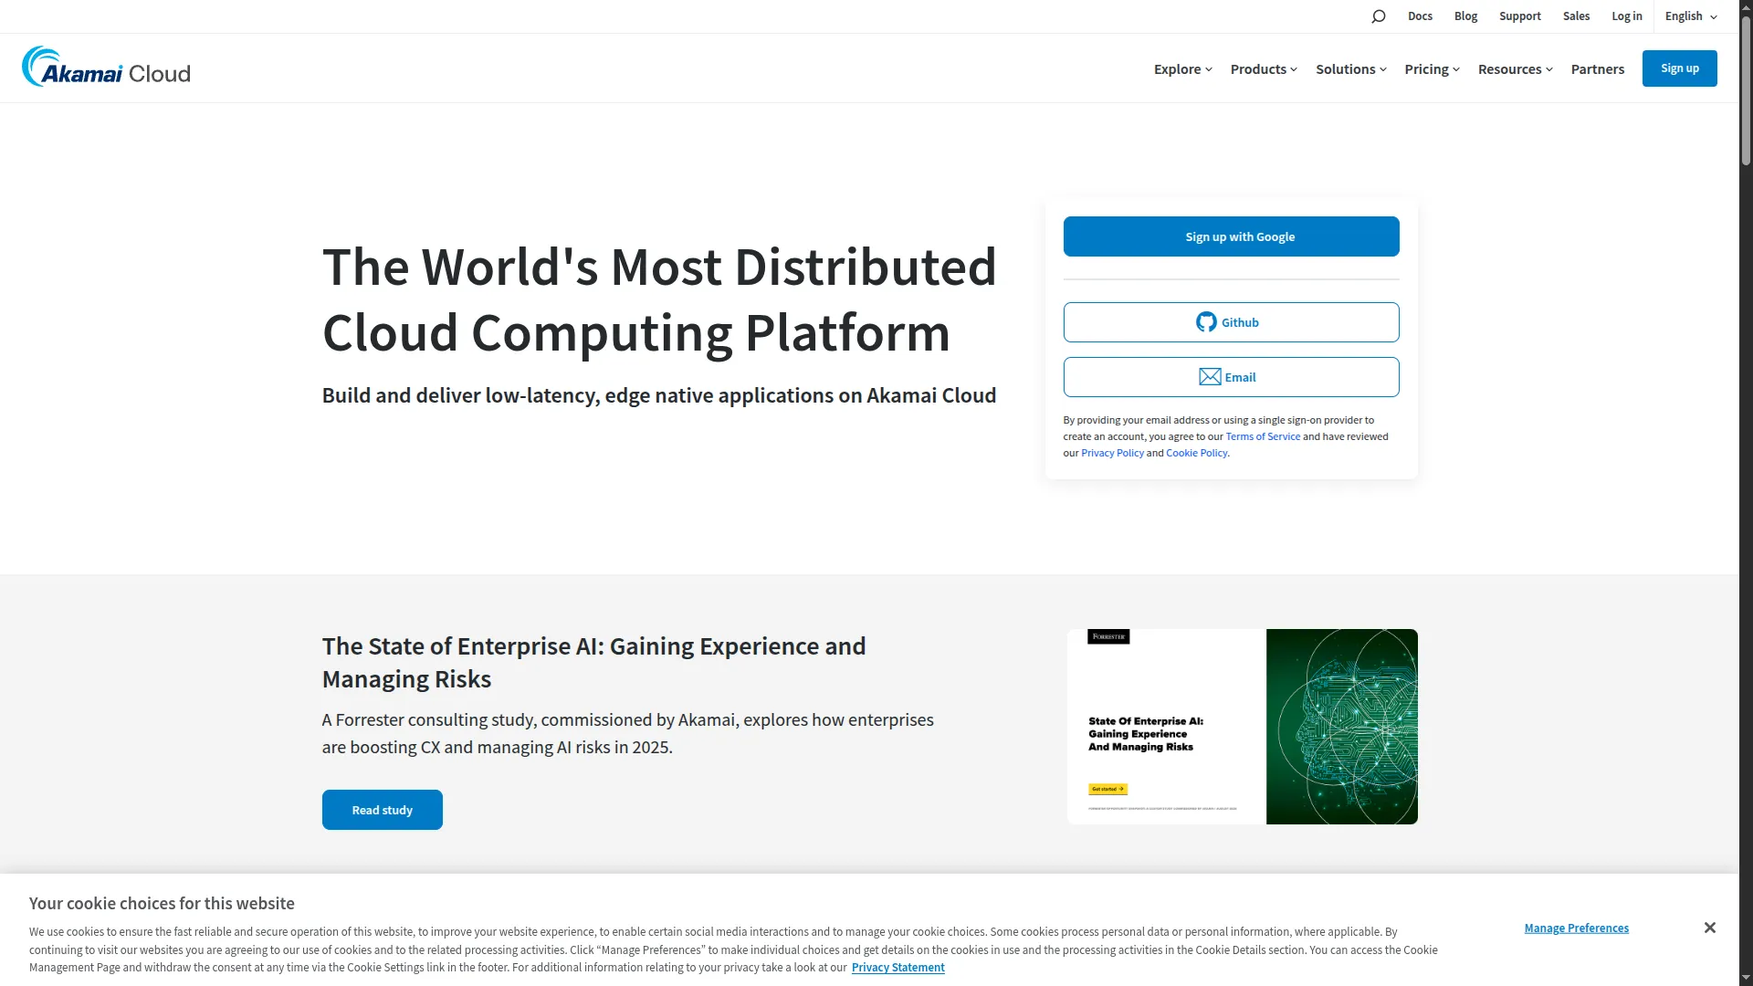
Task: Visit the Blog link
Action: coord(1465,16)
